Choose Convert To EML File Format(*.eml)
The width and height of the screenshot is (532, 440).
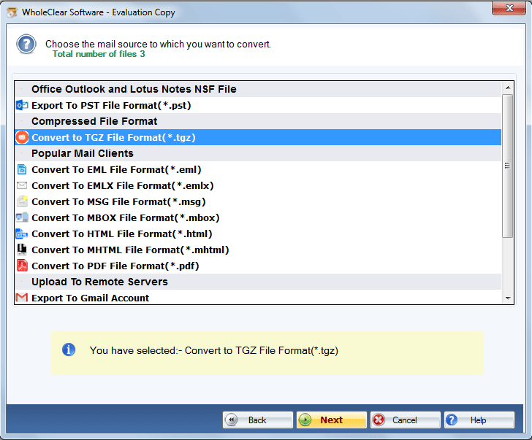pyautogui.click(x=258, y=169)
